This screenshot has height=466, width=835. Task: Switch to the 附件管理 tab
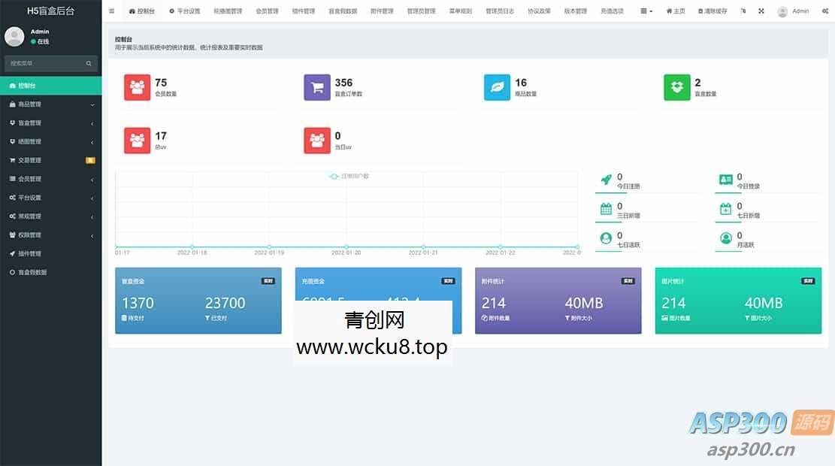pyautogui.click(x=381, y=11)
